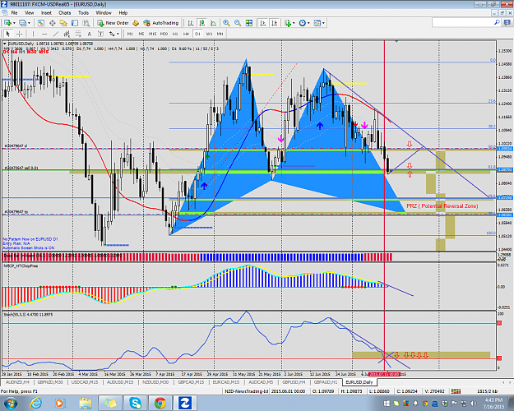The width and height of the screenshot is (514, 411).
Task: Select the Crosshair tool
Action: 20,34
